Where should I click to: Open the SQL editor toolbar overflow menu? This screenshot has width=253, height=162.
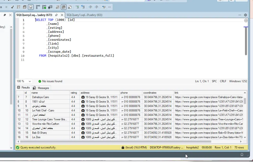pyautogui.click(x=110, y=7)
